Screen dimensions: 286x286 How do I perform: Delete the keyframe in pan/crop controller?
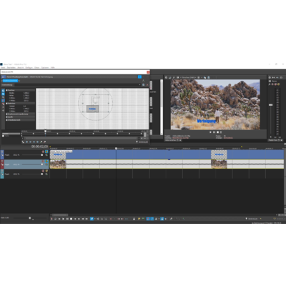coord(45,142)
